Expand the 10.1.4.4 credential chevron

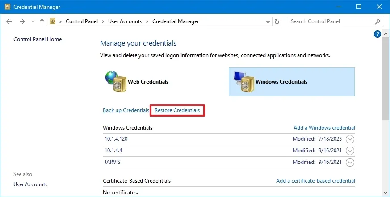pyautogui.click(x=350, y=151)
